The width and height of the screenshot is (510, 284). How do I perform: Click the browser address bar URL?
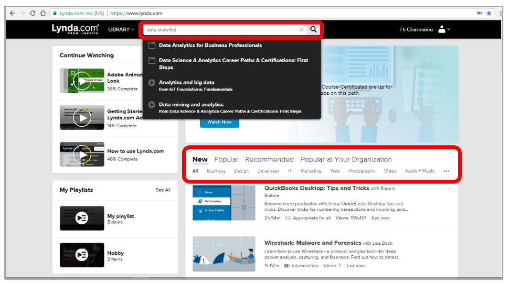(x=136, y=13)
